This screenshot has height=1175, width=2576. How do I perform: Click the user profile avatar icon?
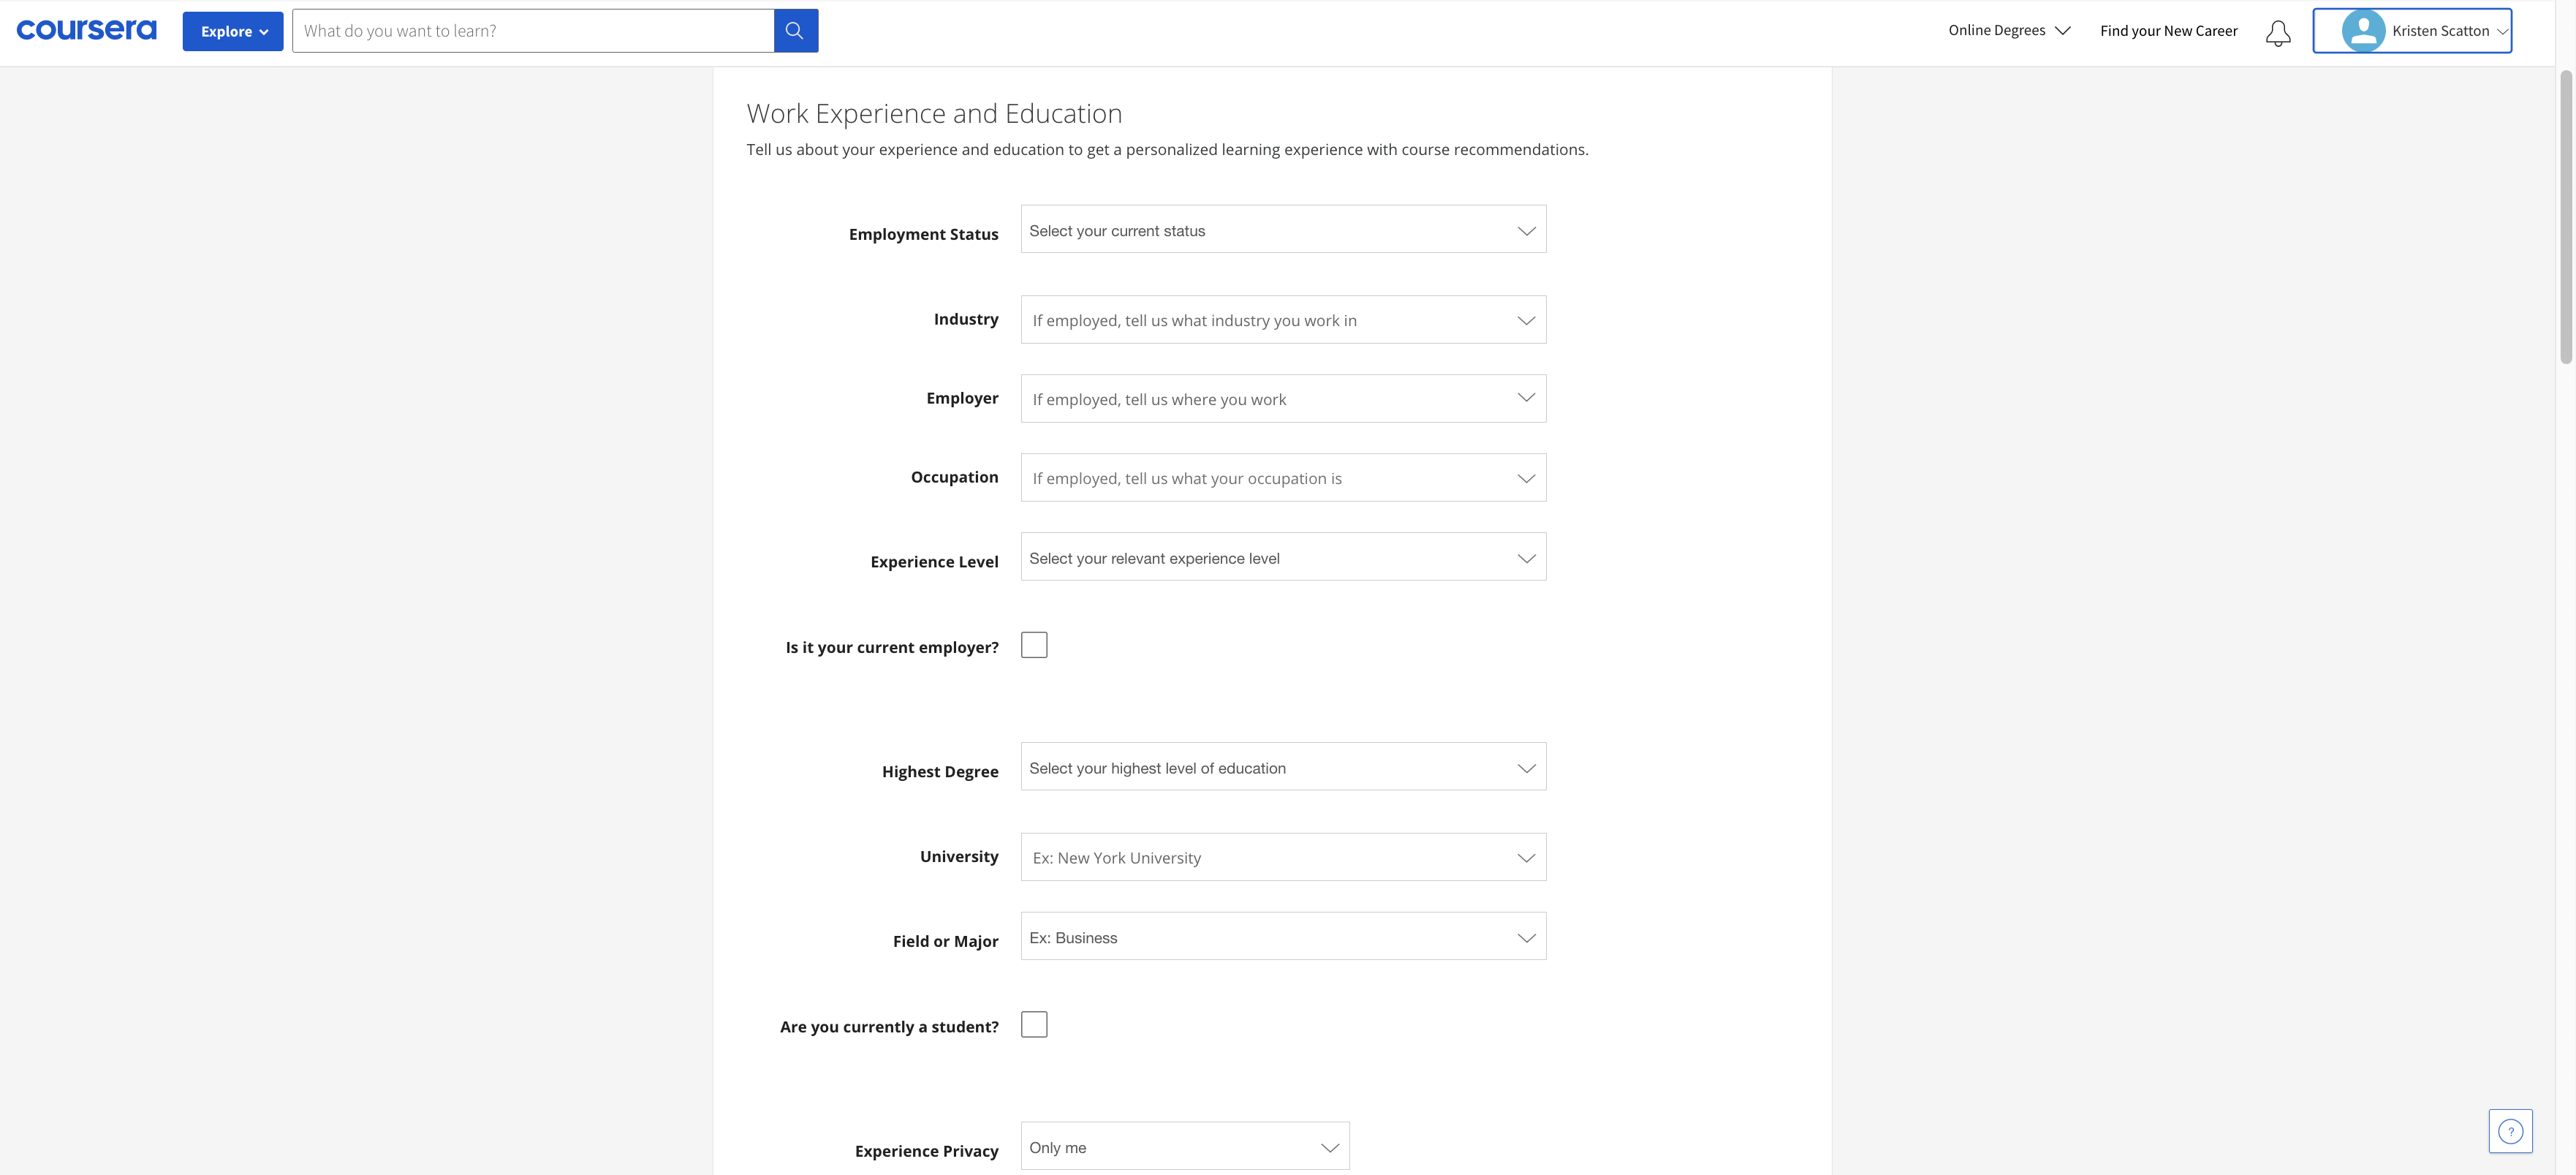tap(2362, 31)
